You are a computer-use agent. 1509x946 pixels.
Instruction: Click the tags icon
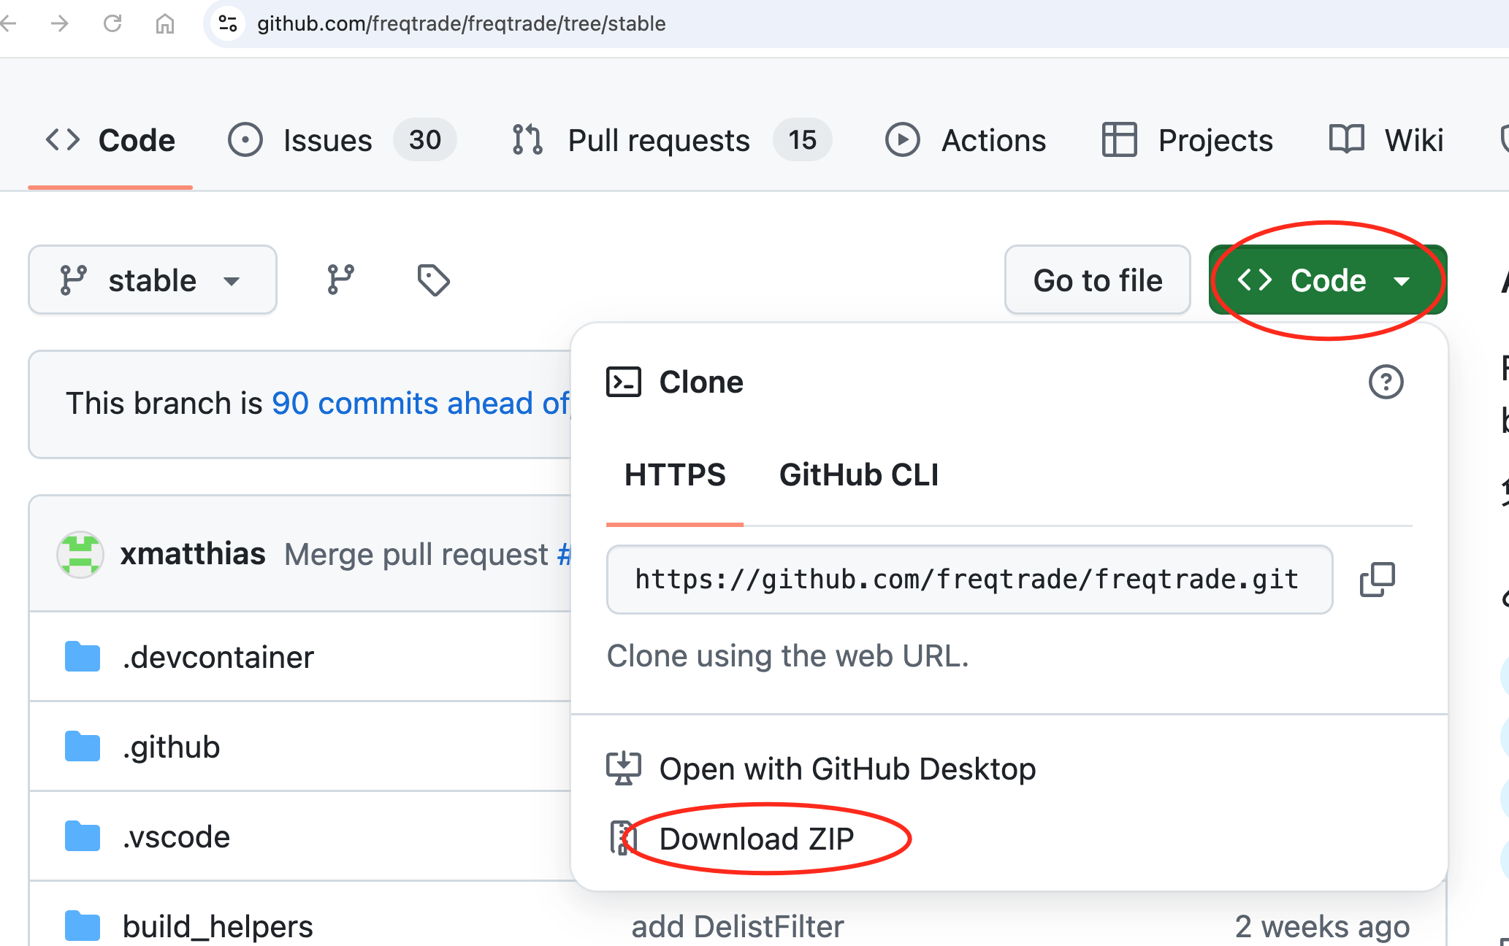(x=433, y=280)
